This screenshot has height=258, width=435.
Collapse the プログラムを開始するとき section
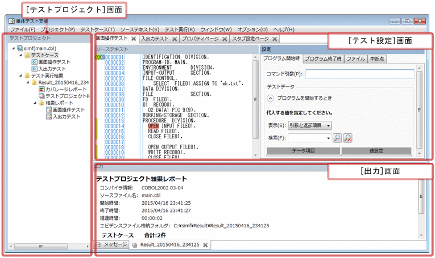[x=271, y=98]
